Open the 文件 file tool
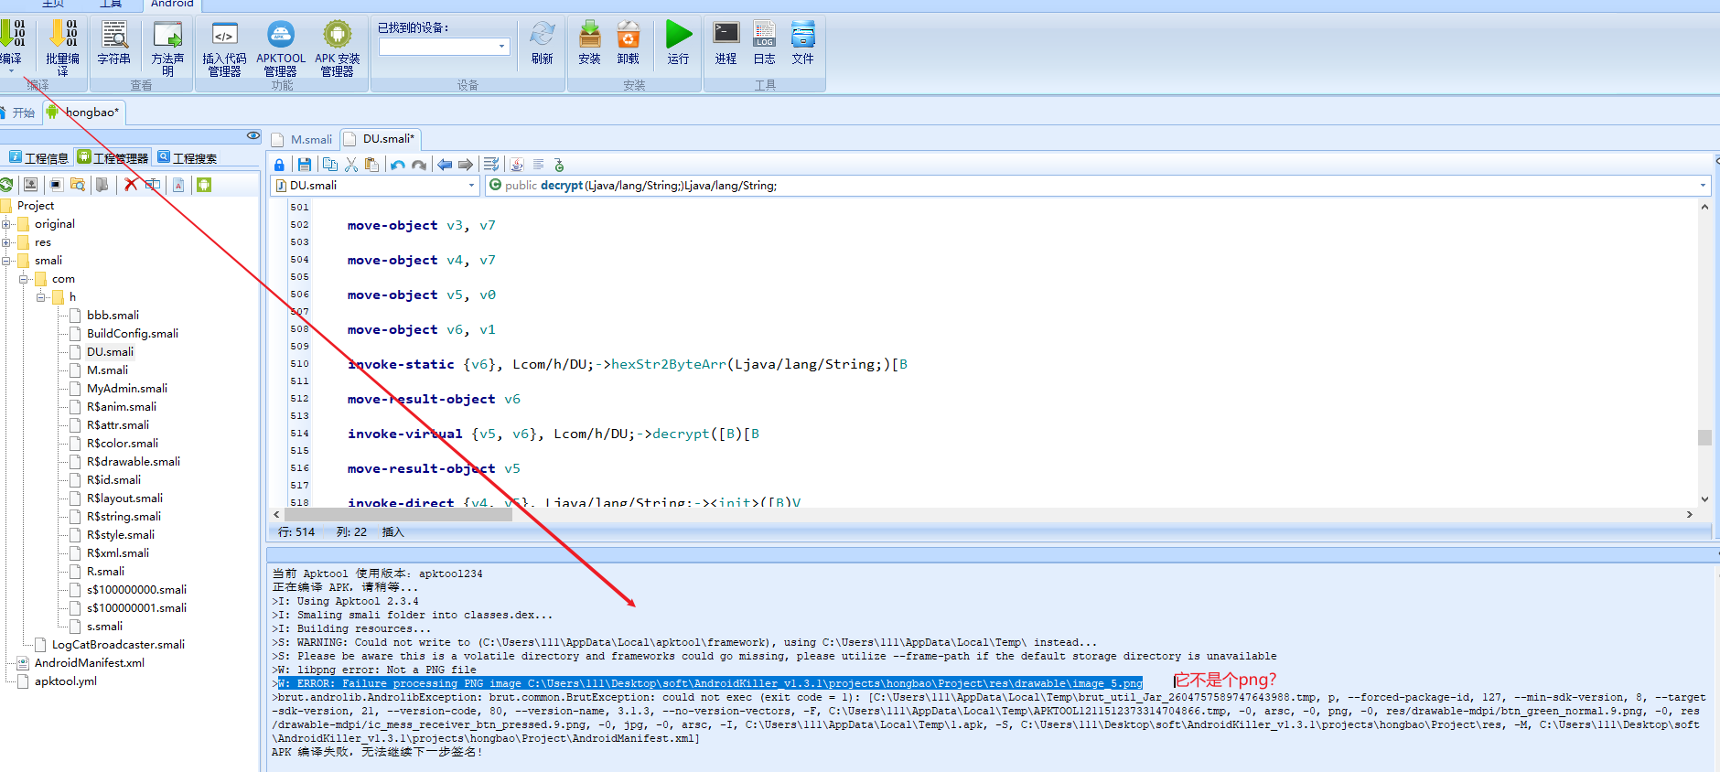Image resolution: width=1720 pixels, height=772 pixels. [x=803, y=43]
